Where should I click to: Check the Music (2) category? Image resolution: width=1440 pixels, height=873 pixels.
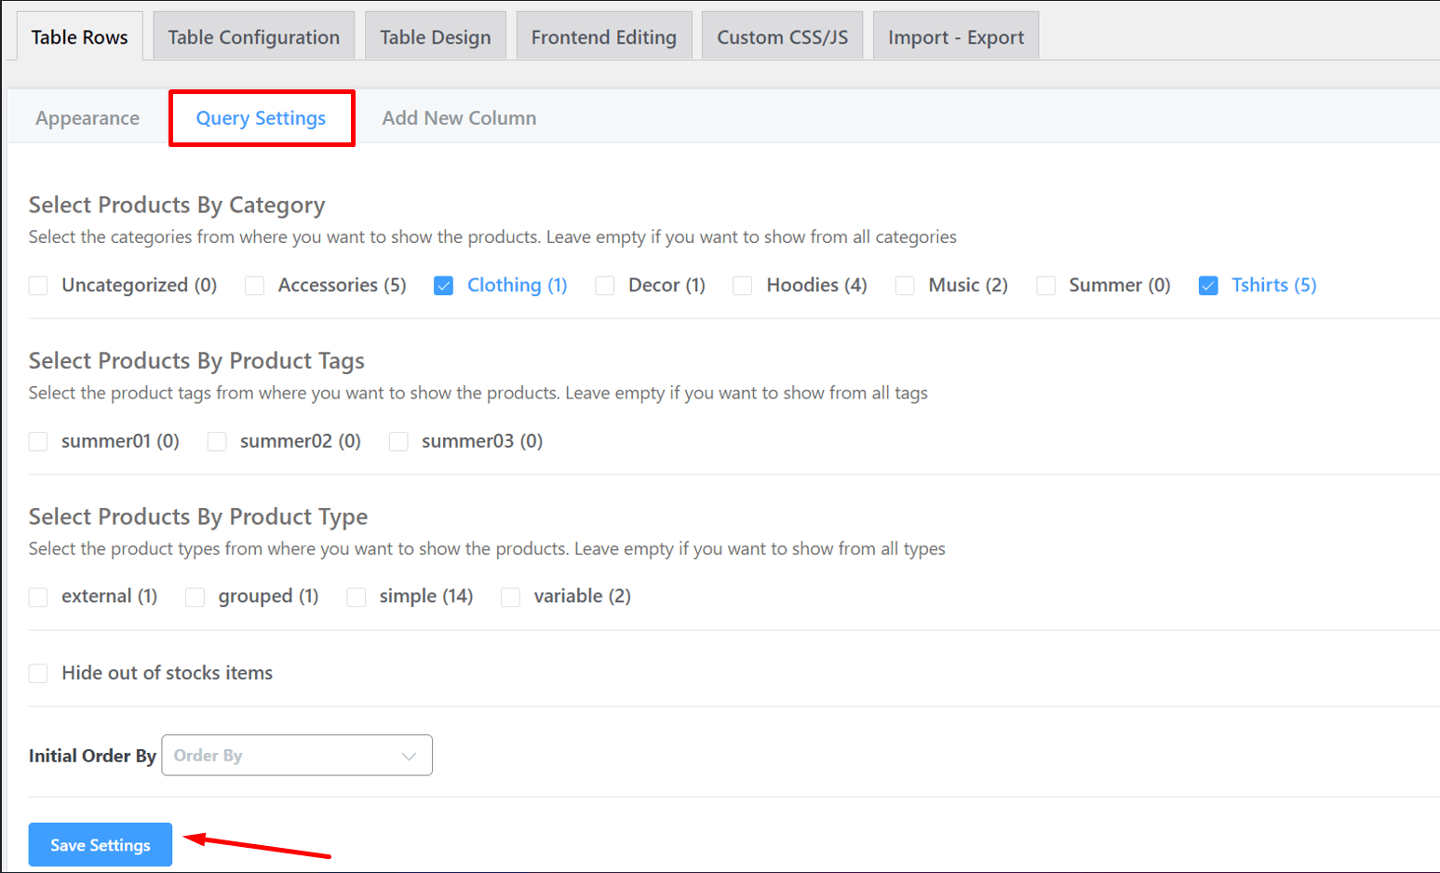904,286
